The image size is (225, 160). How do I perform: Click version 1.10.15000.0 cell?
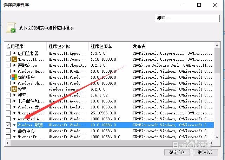click(103, 59)
